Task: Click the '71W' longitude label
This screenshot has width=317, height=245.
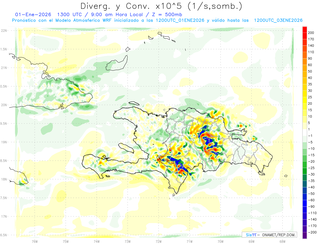Action: point(189,241)
